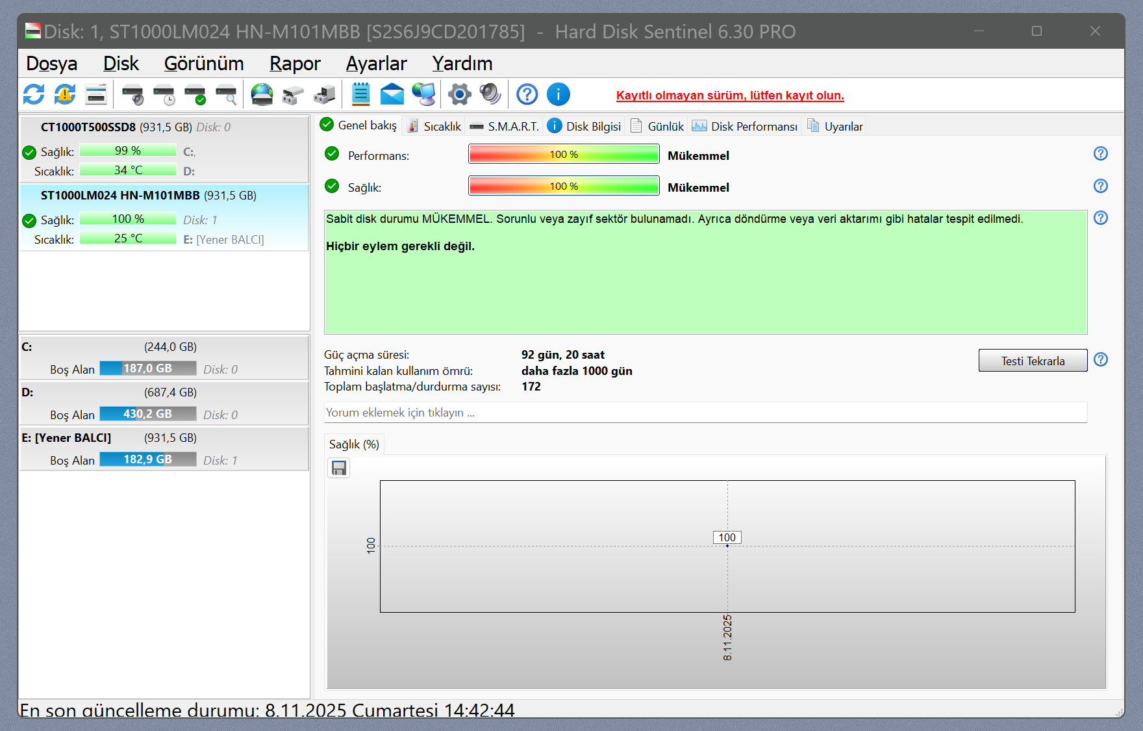1143x731 pixels.
Task: Click the disk with magnifier toolbar icon
Action: pyautogui.click(x=226, y=95)
